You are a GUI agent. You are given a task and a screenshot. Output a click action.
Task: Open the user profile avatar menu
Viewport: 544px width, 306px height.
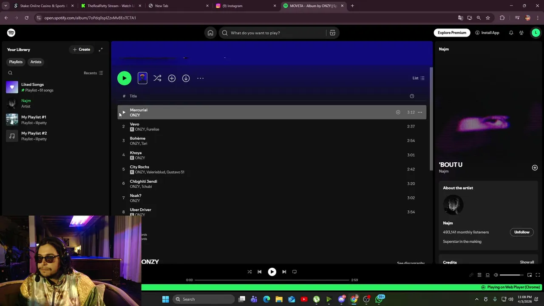(536, 33)
